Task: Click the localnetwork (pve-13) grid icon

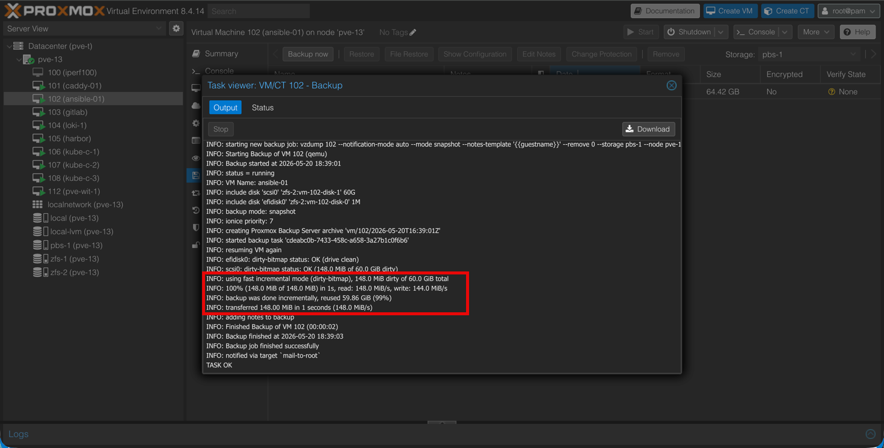Action: (37, 205)
